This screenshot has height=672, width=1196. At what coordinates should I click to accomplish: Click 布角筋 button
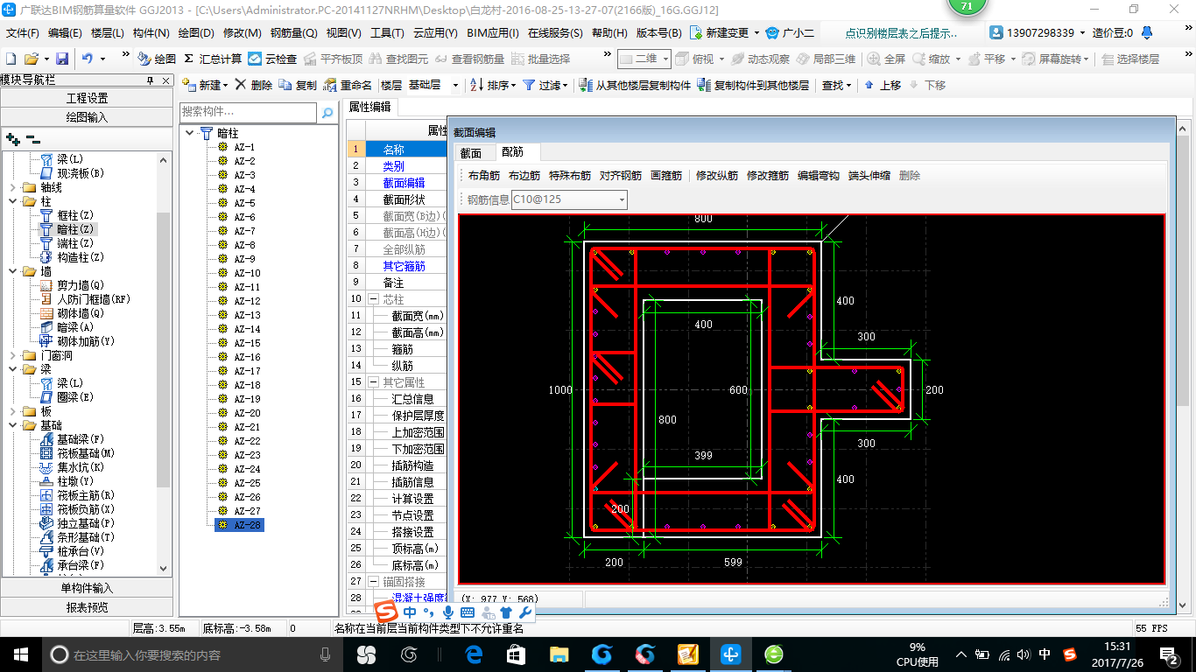click(484, 176)
